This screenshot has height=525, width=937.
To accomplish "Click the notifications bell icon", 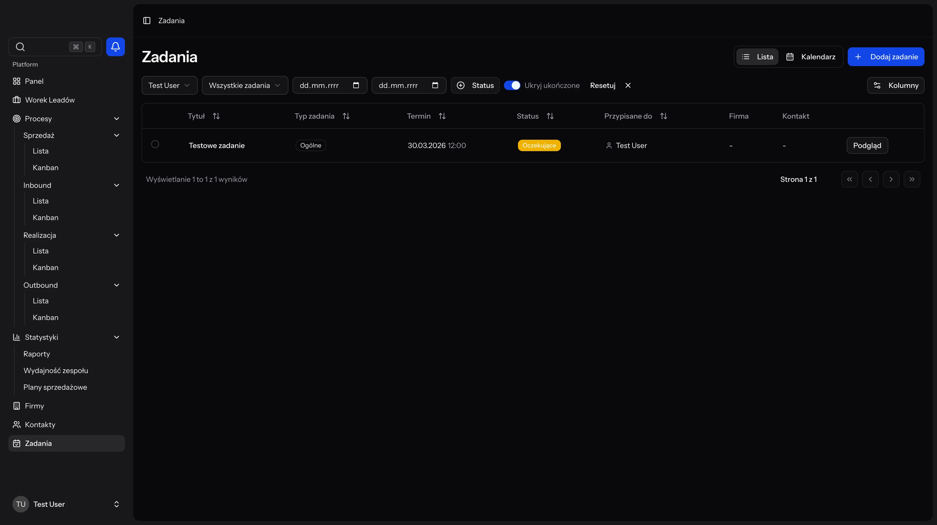I will (115, 47).
